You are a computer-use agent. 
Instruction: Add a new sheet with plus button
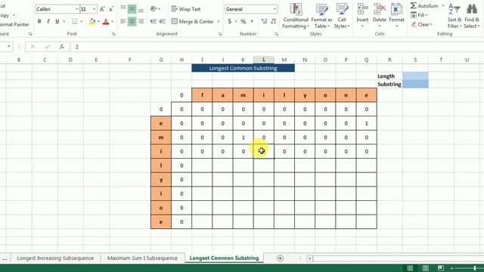pos(280,258)
